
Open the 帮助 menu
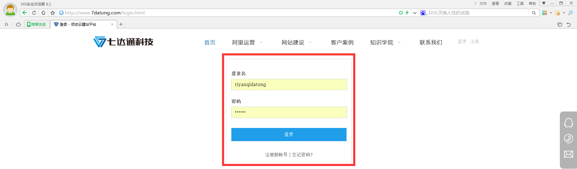click(532, 4)
